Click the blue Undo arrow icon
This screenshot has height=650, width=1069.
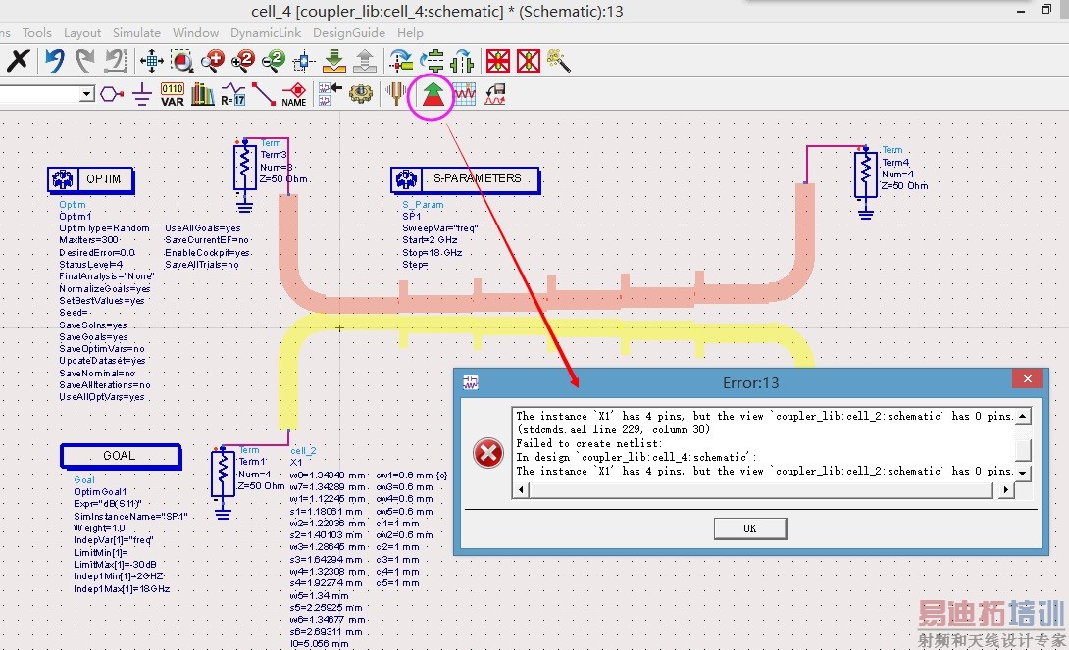[55, 61]
